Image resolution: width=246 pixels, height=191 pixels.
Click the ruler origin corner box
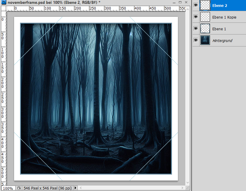click(x=4, y=8)
